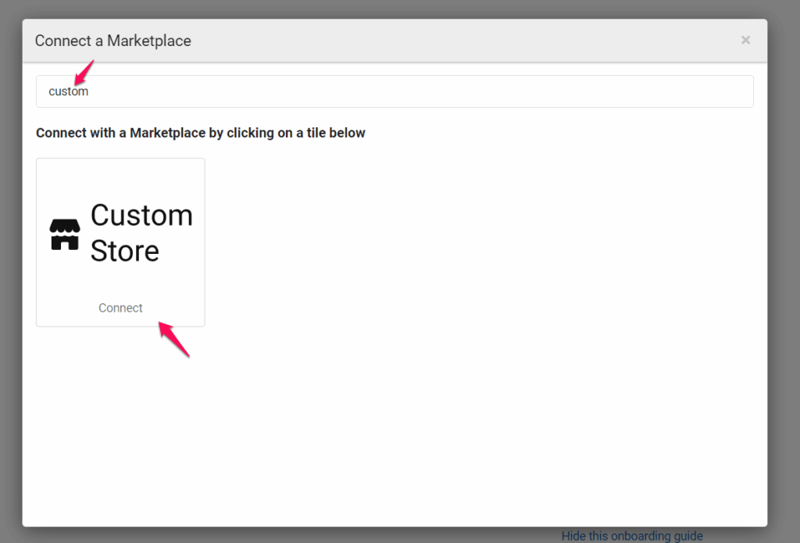Focus the marketplace search field

tap(395, 91)
